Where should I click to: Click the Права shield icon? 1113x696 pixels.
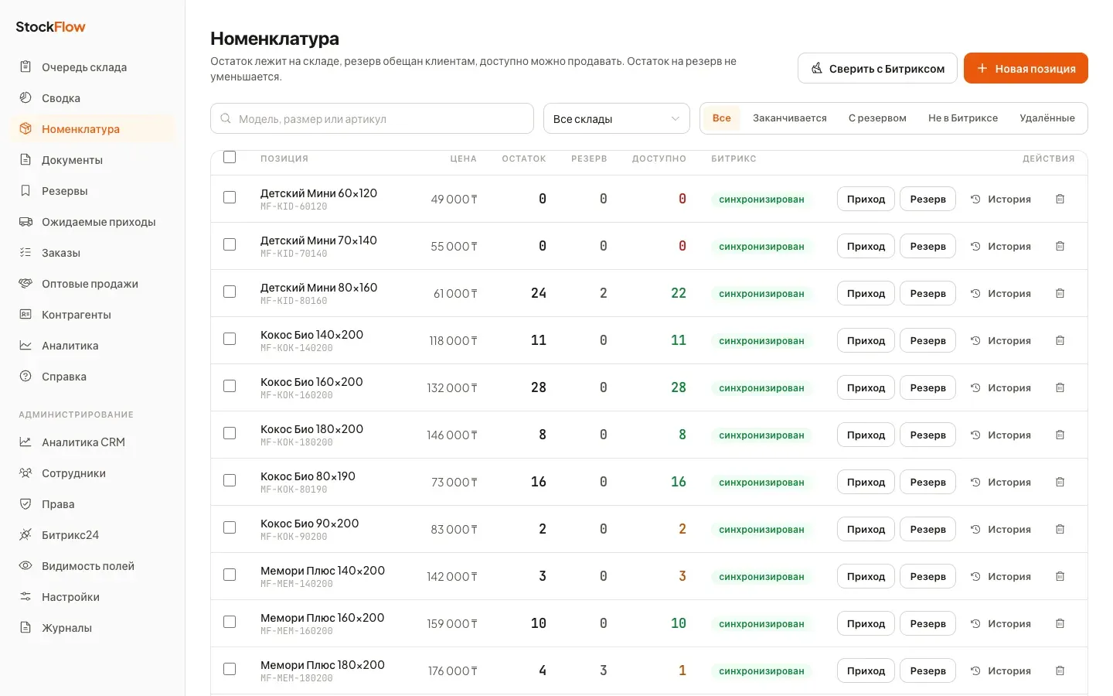coord(26,503)
